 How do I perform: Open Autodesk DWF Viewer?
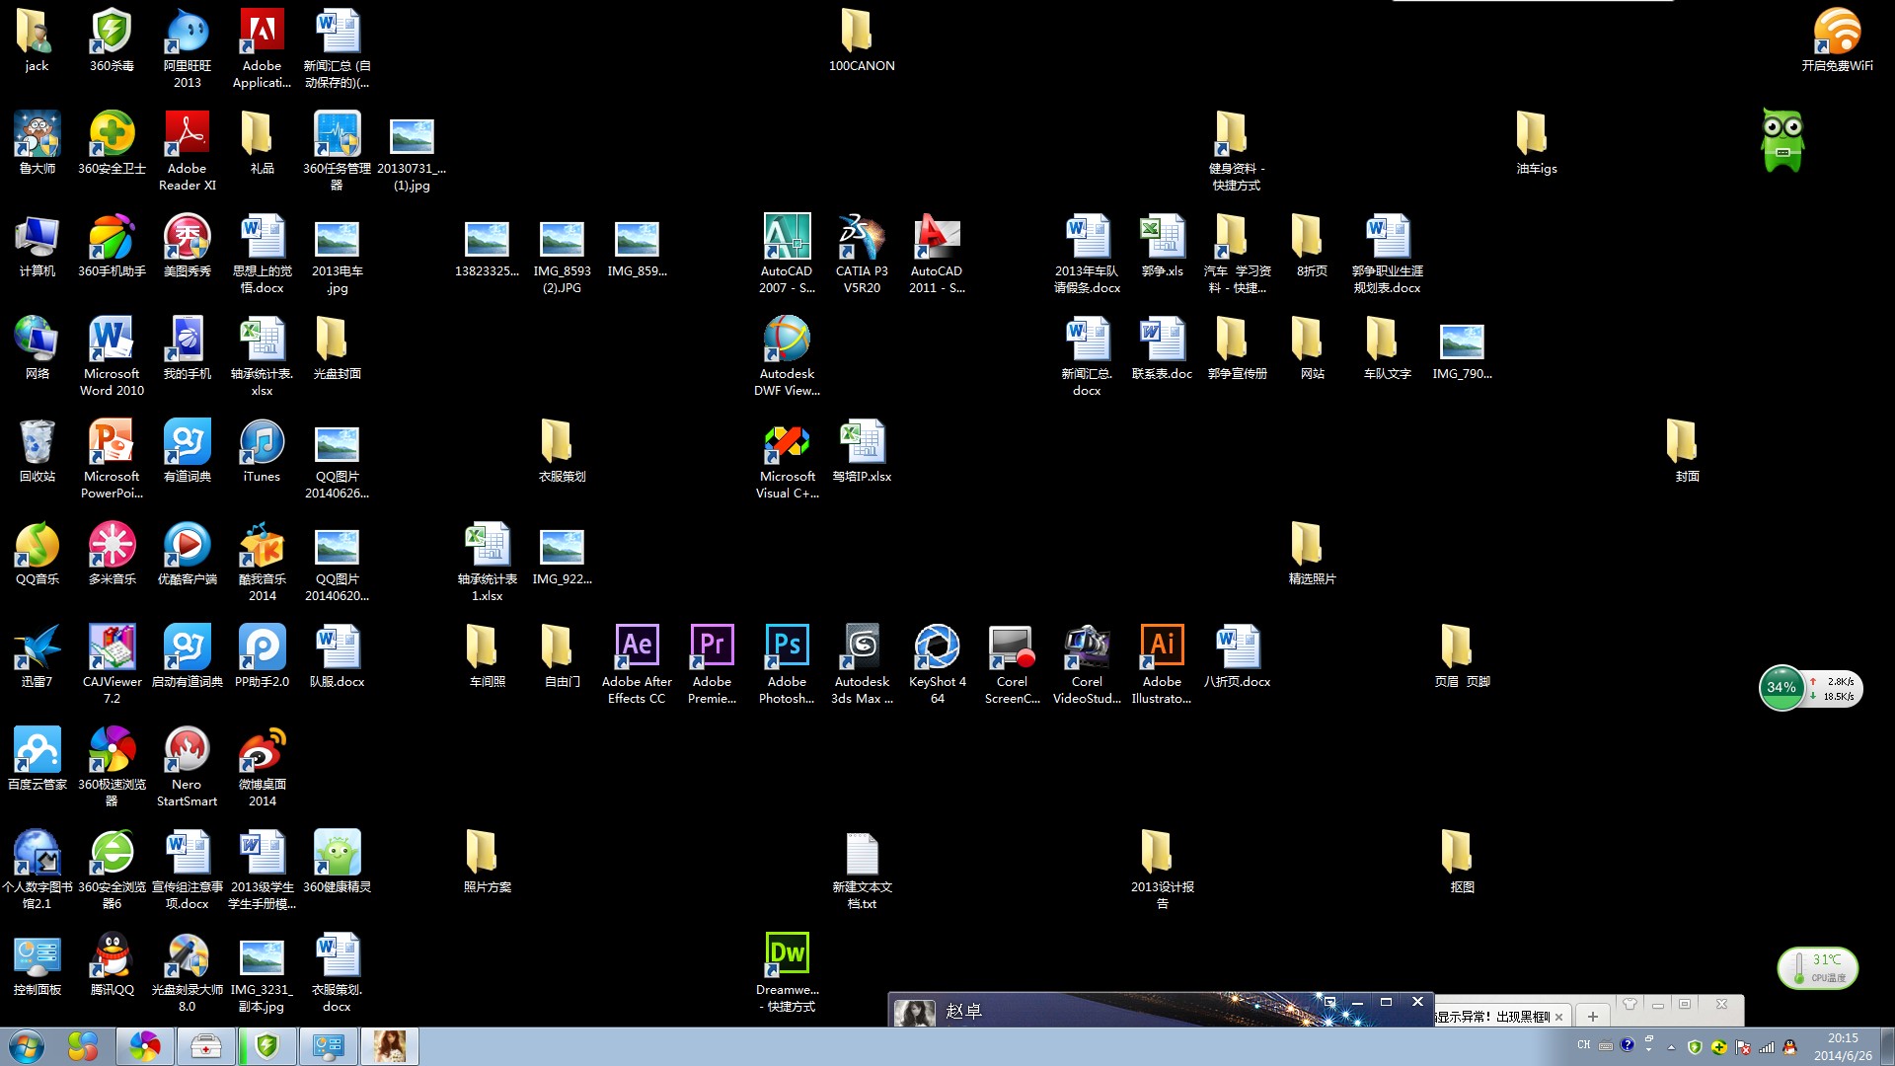(x=787, y=355)
